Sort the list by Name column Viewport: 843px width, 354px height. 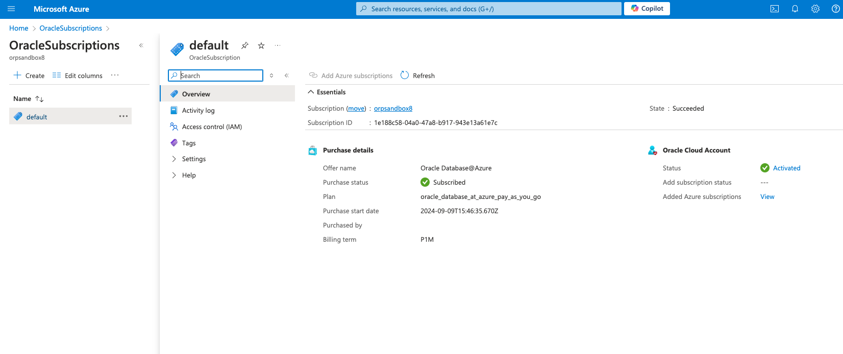click(29, 98)
